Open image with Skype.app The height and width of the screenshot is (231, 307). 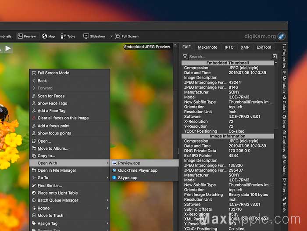coord(144,178)
